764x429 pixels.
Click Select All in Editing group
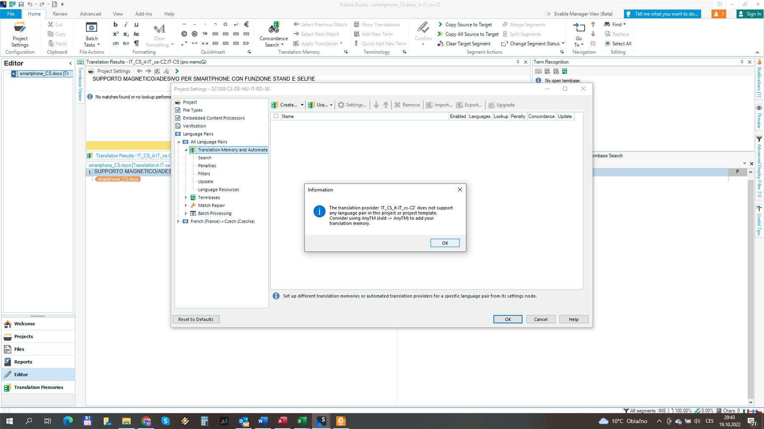[x=618, y=43]
